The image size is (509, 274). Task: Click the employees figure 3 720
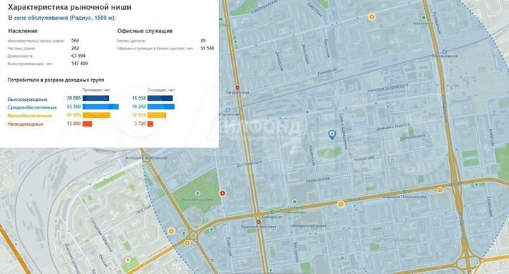point(140,124)
